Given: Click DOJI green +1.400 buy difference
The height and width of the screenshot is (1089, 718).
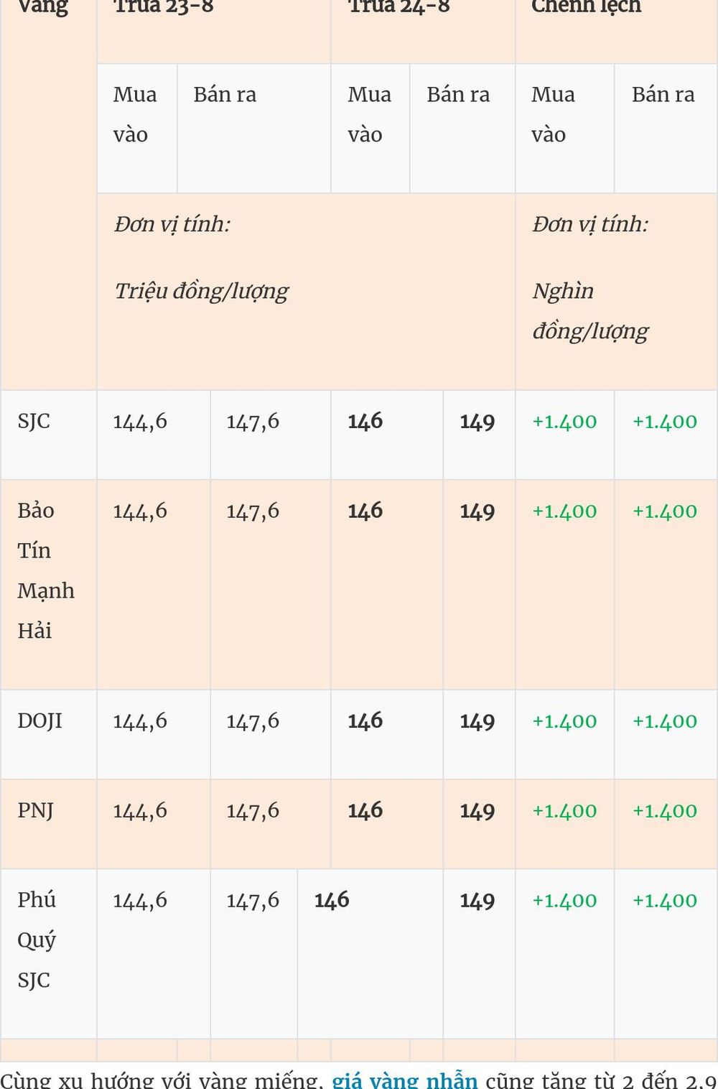Looking at the screenshot, I should coord(564,721).
